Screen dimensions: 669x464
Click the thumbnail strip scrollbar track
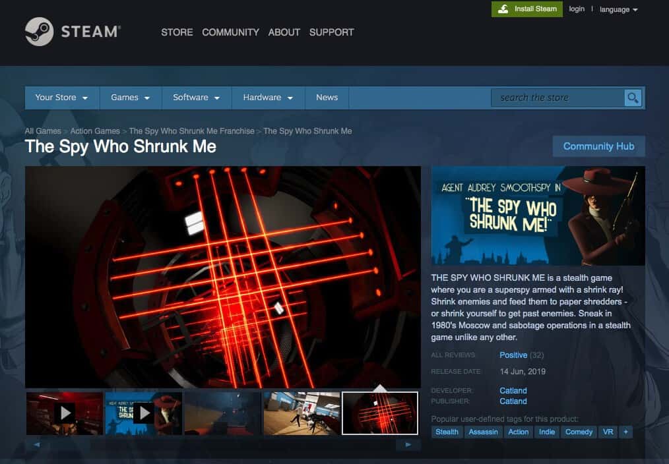point(222,444)
